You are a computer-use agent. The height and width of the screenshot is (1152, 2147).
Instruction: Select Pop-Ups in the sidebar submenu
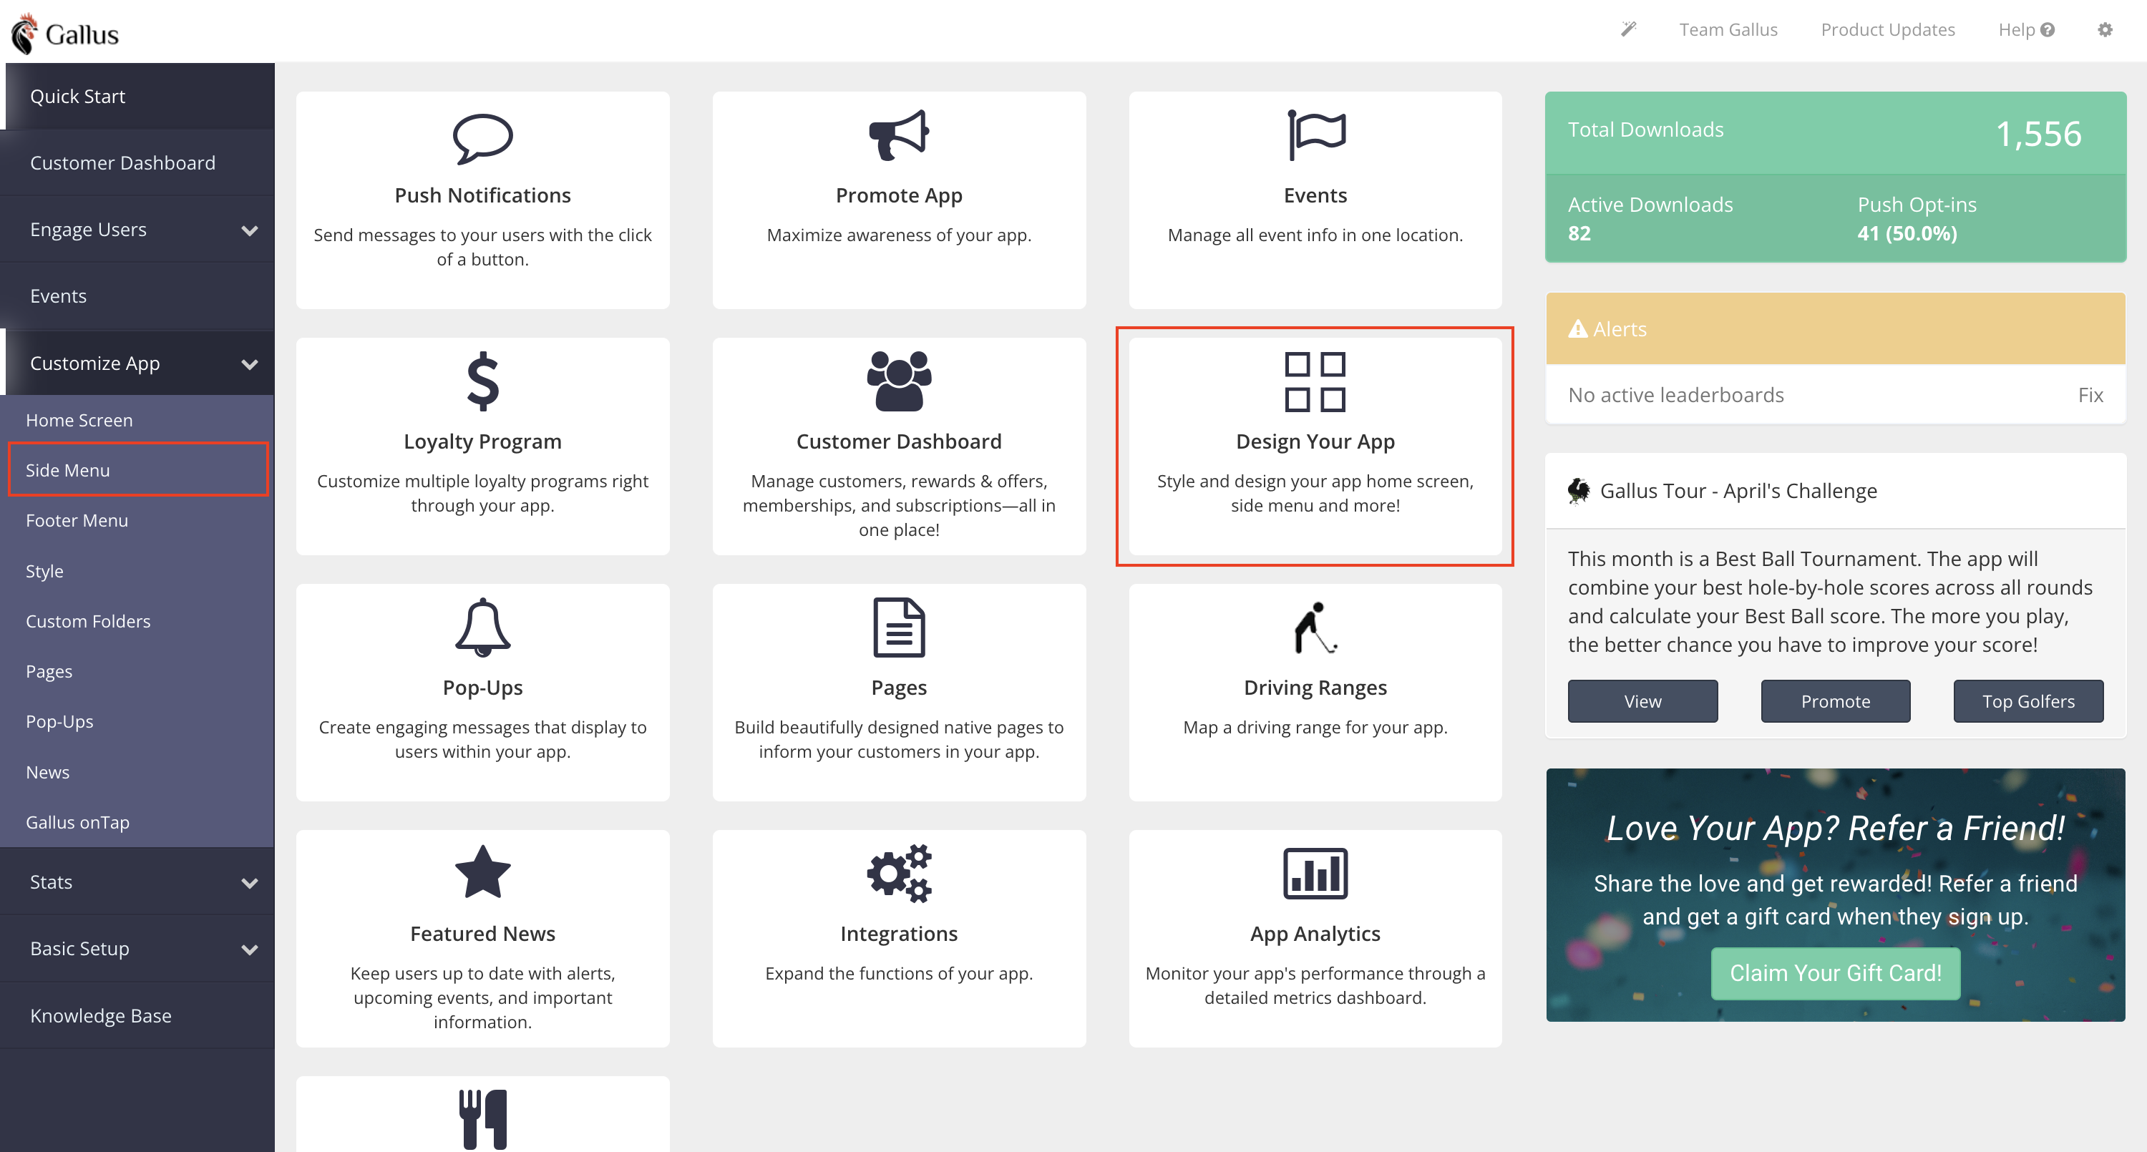137,721
